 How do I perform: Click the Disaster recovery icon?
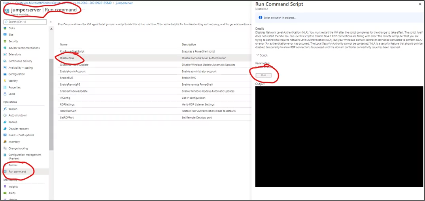click(5, 129)
